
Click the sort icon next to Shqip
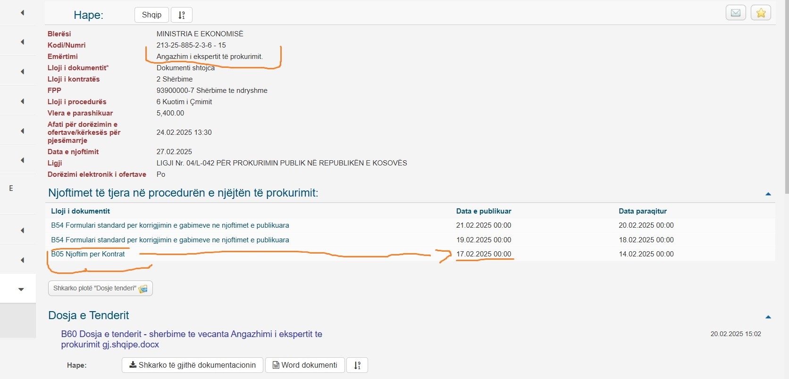point(182,15)
